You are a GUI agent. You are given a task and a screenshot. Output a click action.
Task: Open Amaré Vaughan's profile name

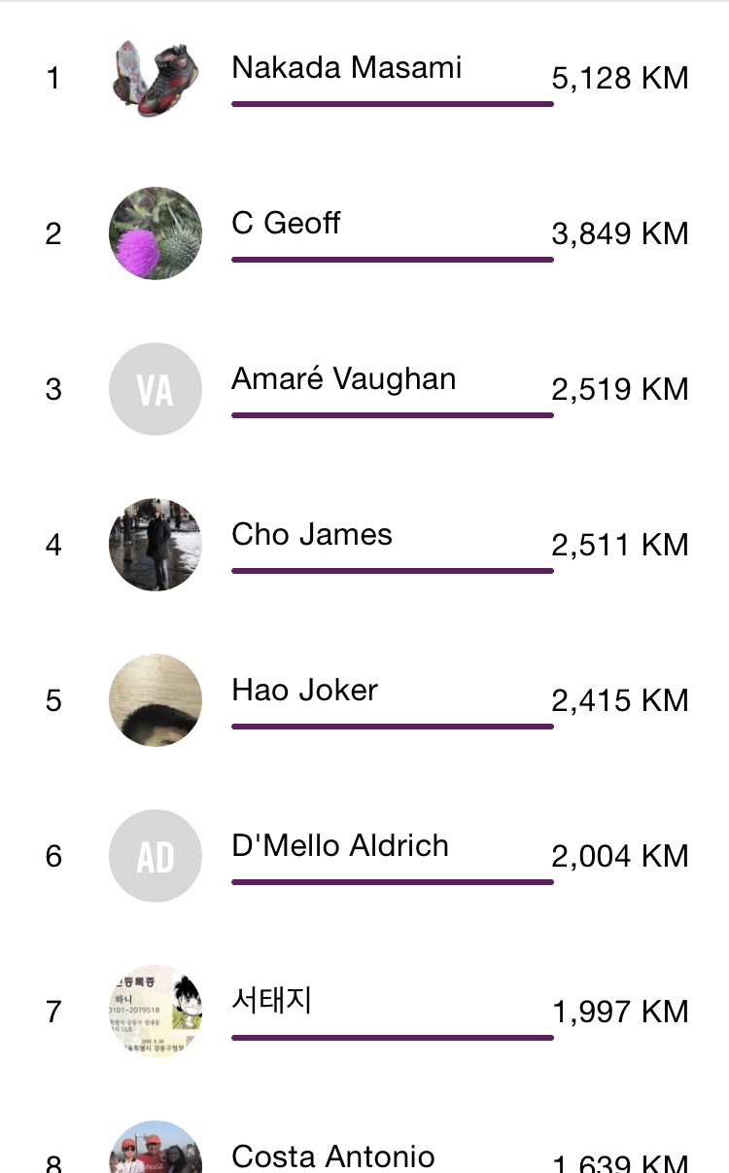(x=344, y=379)
